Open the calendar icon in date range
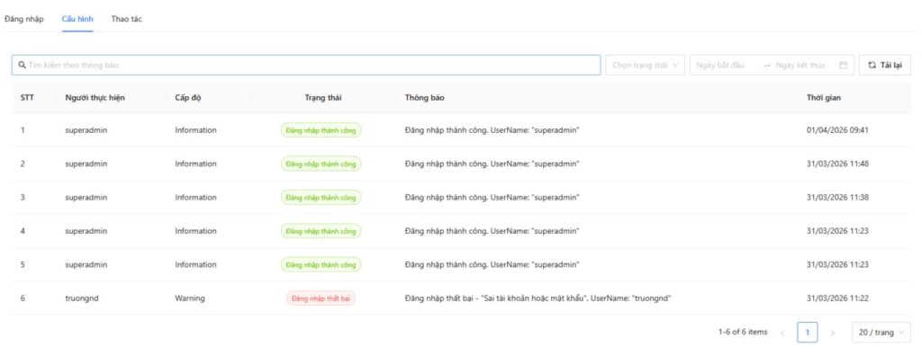Viewport: 922px width, 355px height. (843, 65)
